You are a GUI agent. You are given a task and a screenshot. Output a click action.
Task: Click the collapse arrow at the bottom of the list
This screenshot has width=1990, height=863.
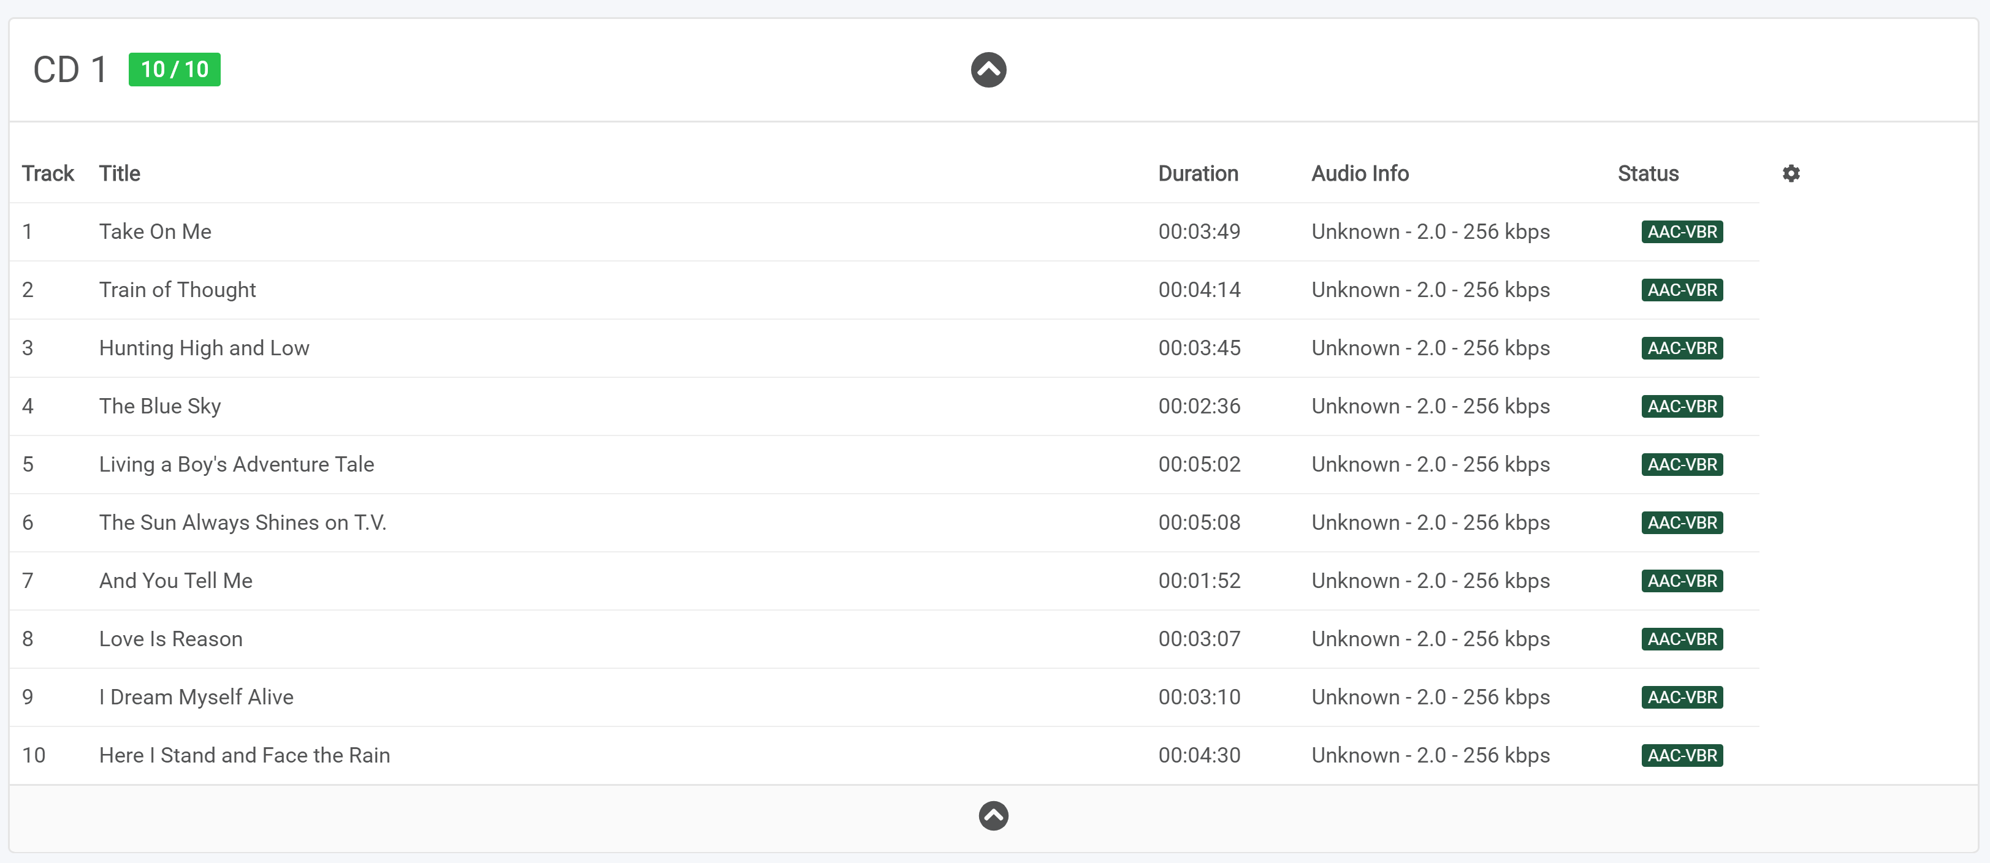(993, 815)
